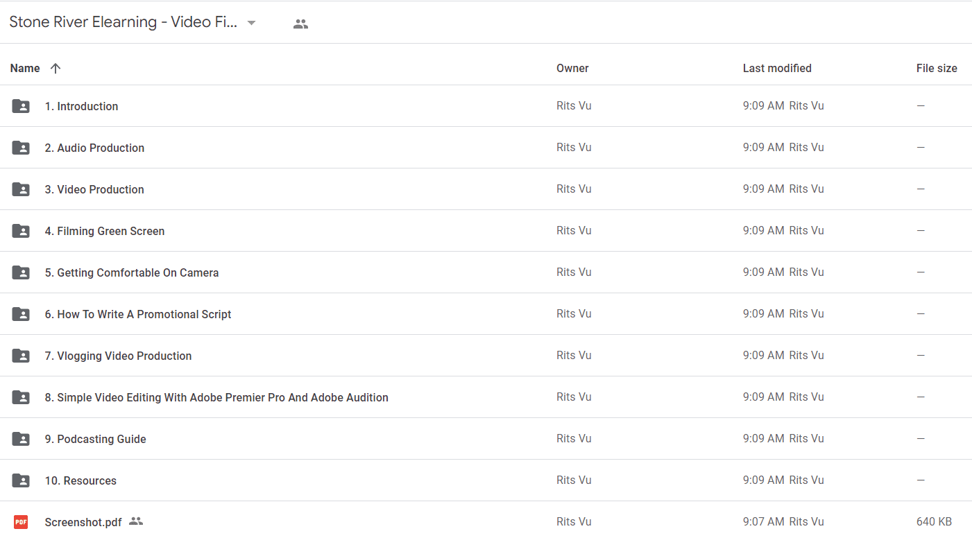The width and height of the screenshot is (972, 538).
Task: Click the folder icon beside 9. Podcasting Guide
Action: coord(21,439)
